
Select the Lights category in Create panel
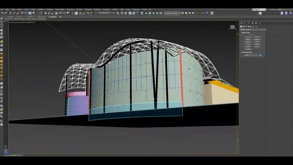pyautogui.click(x=246, y=27)
